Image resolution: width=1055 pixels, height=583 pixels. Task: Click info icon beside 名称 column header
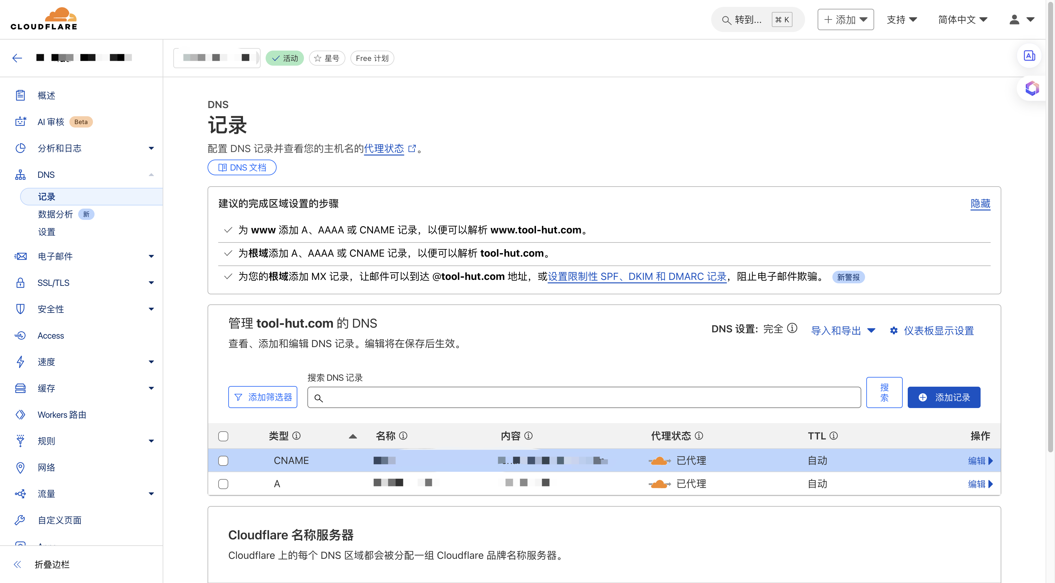click(x=403, y=435)
